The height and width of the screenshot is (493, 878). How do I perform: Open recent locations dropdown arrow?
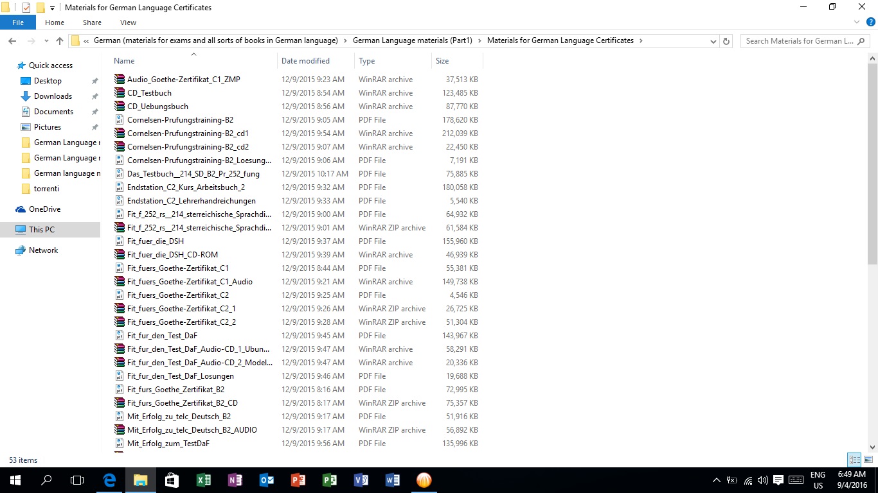tap(46, 41)
